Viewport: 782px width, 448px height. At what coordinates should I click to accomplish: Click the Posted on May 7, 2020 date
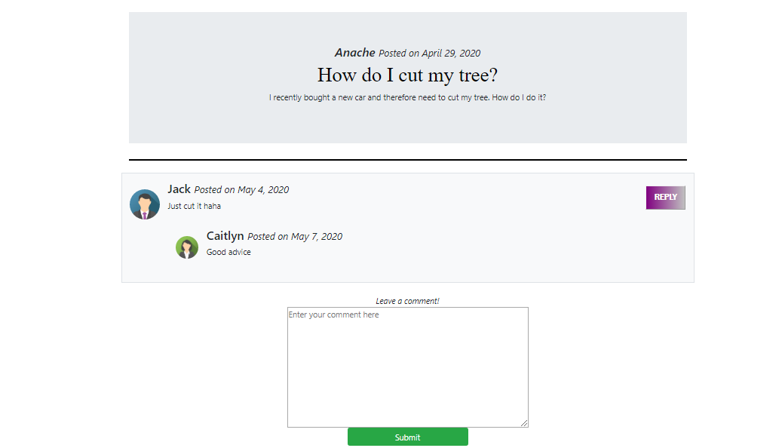tap(295, 237)
